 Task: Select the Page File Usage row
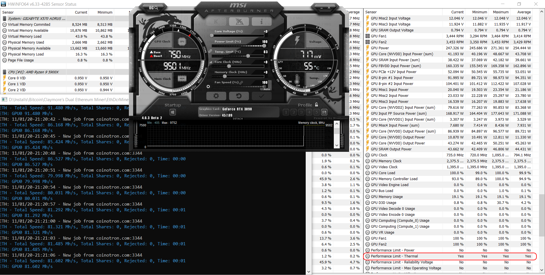click(65, 60)
